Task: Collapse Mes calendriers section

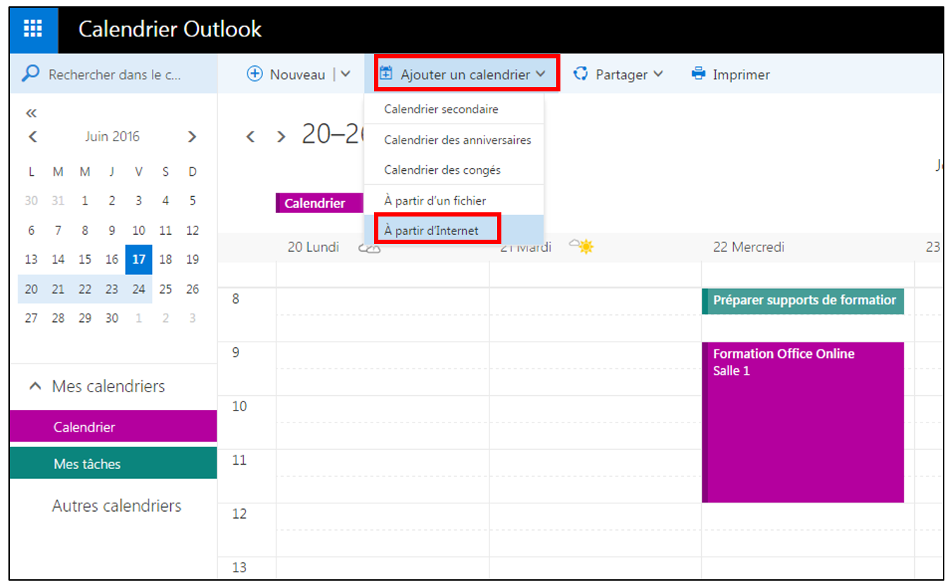Action: click(35, 386)
